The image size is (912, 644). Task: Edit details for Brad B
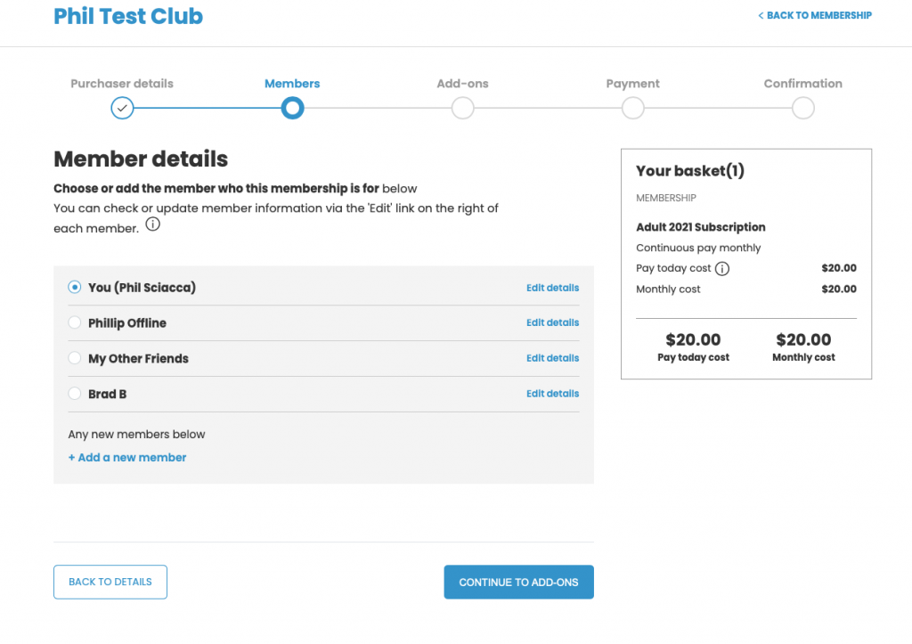[552, 394]
